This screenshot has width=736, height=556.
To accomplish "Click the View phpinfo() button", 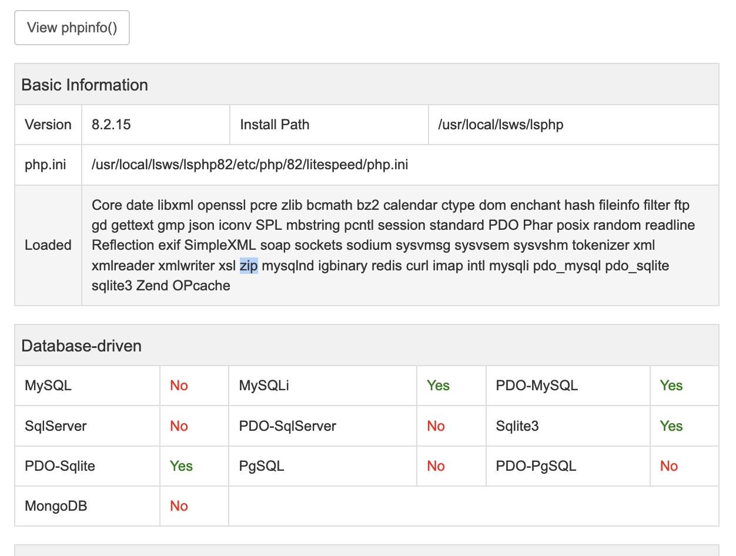I will pos(72,28).
